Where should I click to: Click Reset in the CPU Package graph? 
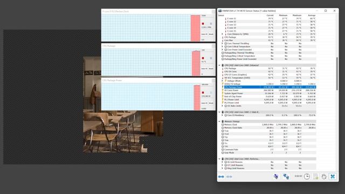(211, 68)
